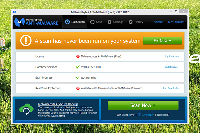This screenshot has height=133, width=200.
Task: Click the red X beside Real-Time Protection
Action: (78, 88)
